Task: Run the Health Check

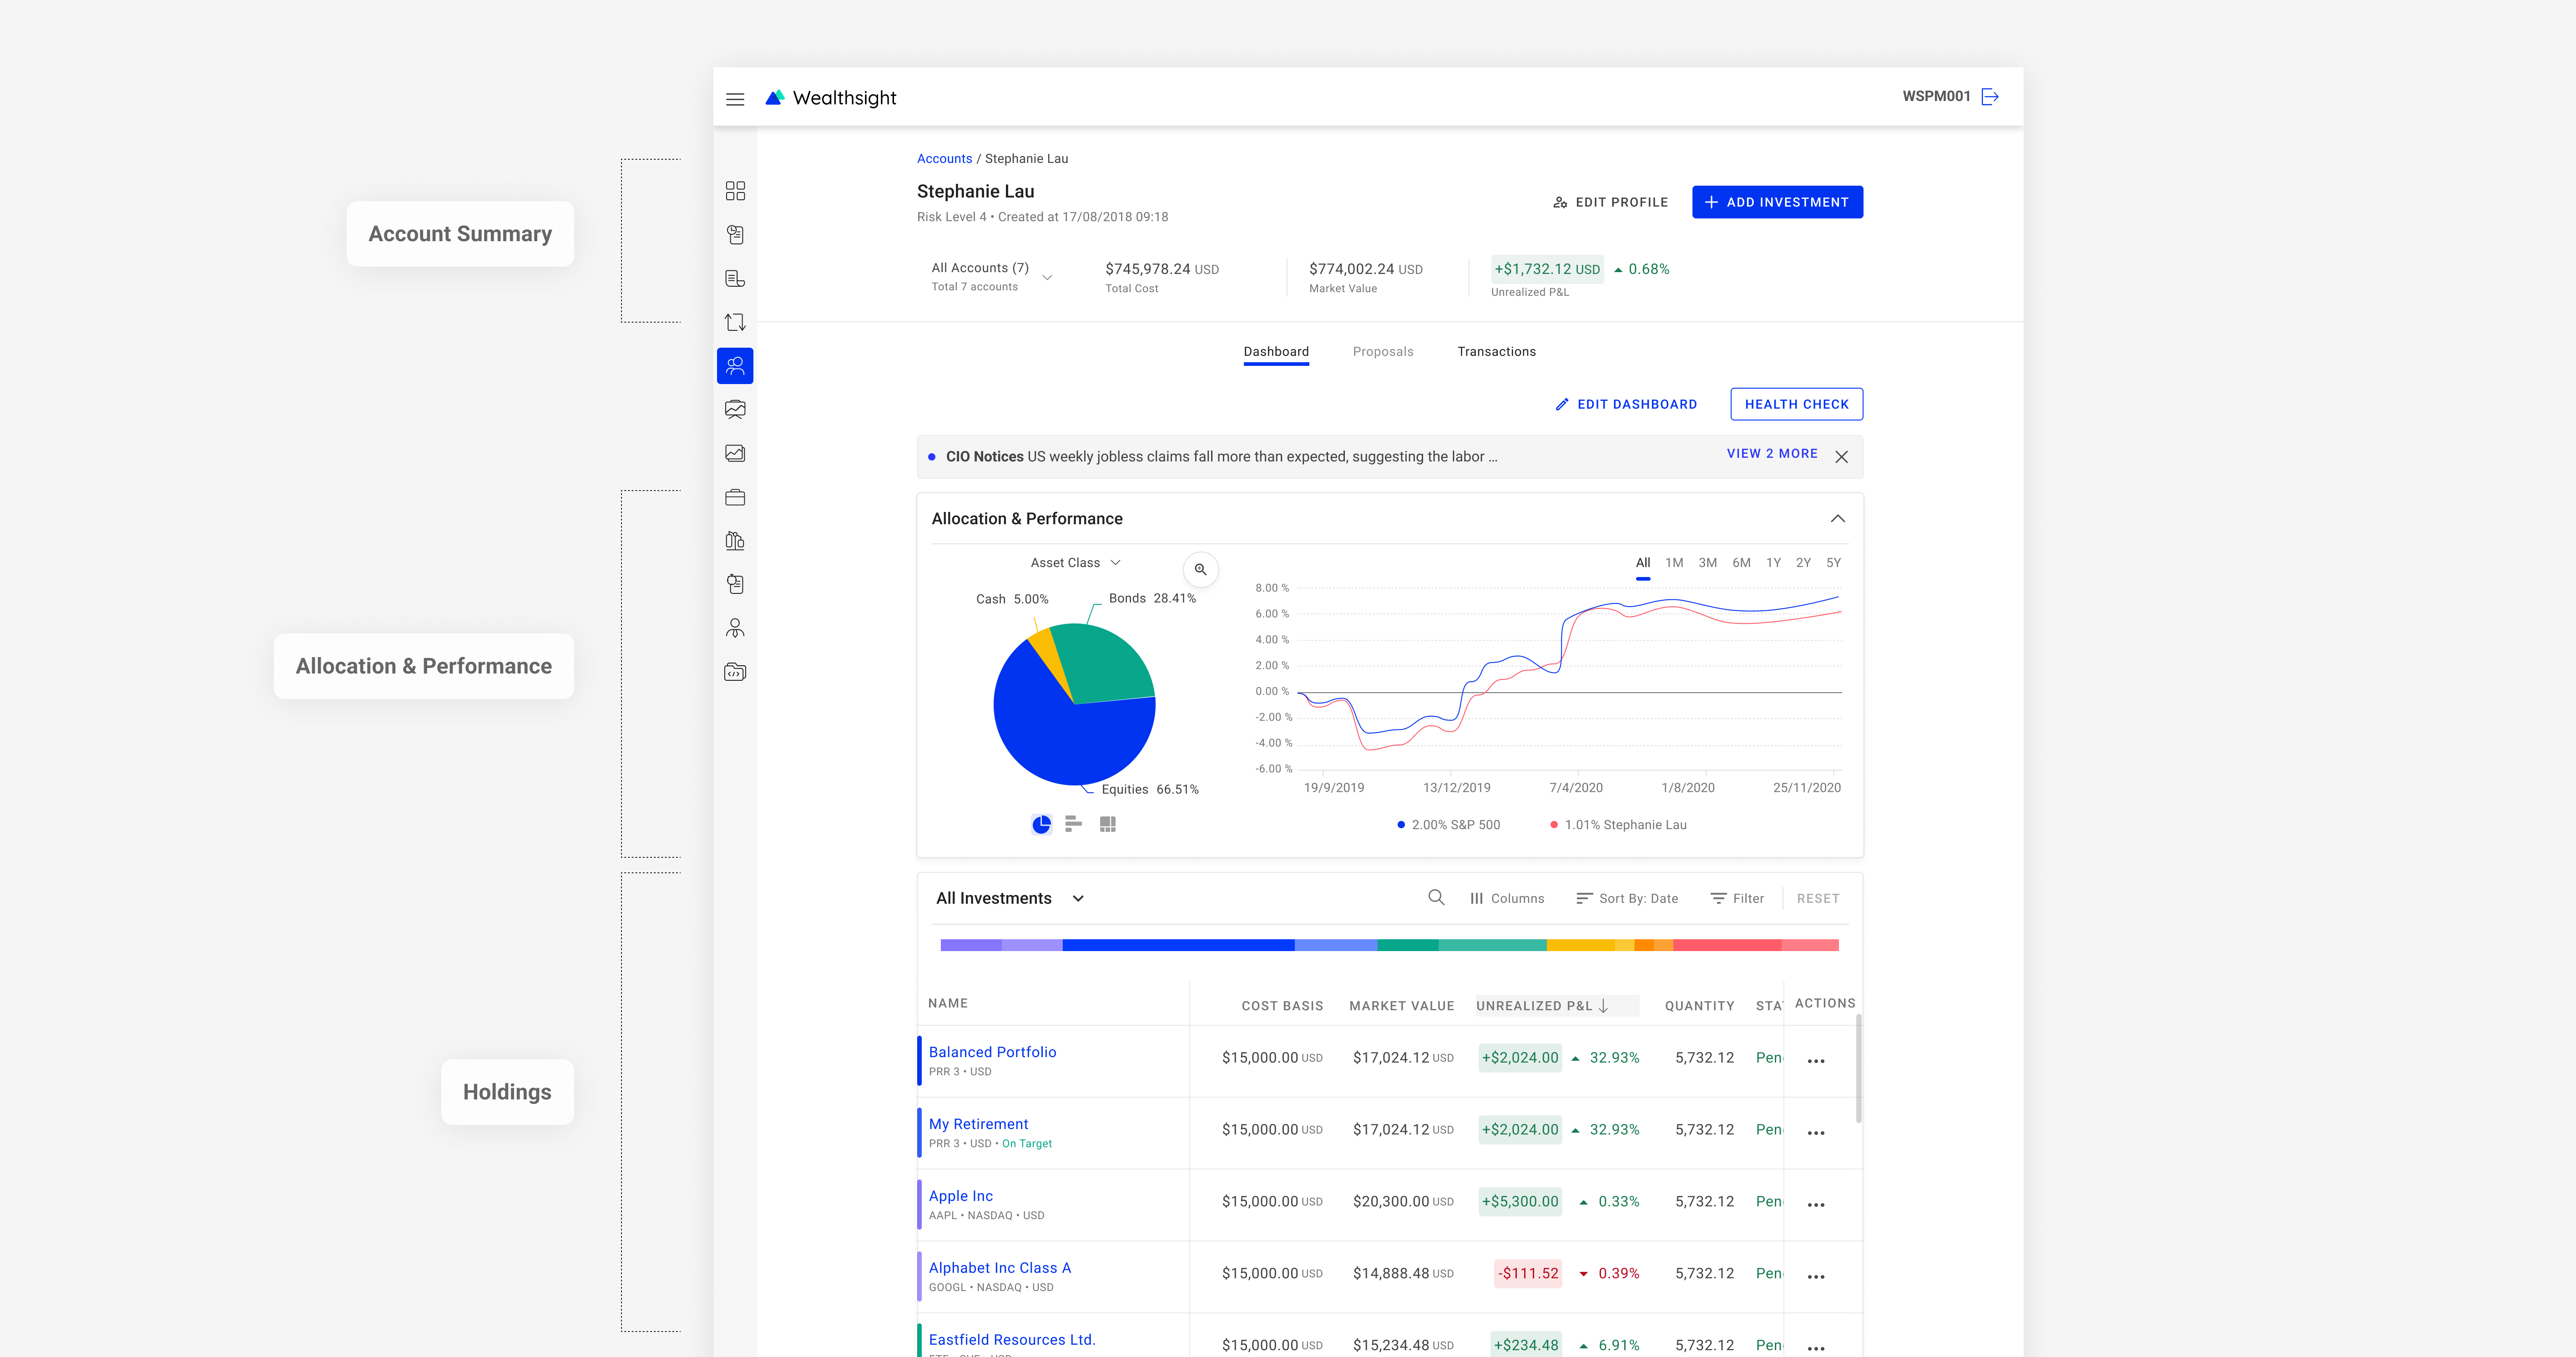Action: 1796,404
